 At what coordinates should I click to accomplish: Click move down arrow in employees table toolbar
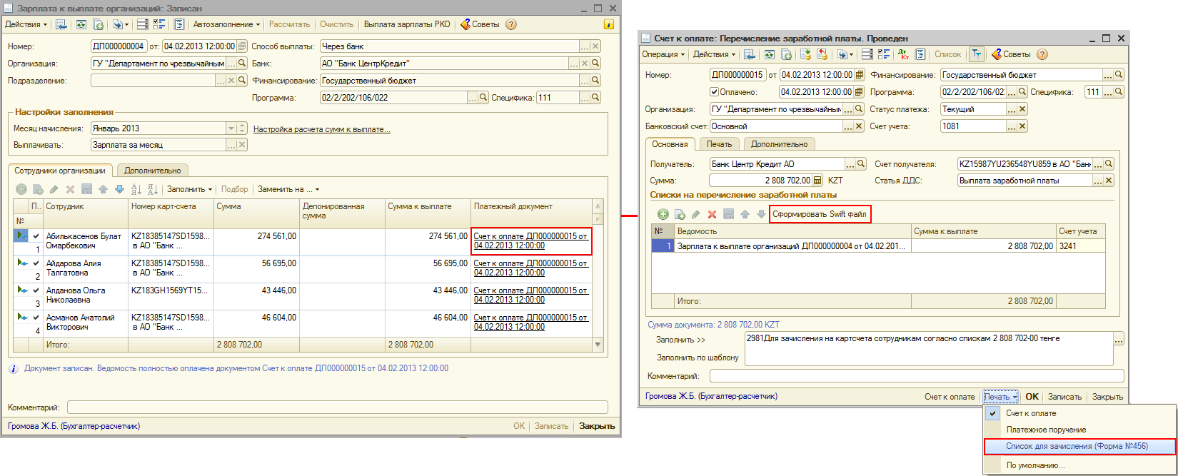119,189
